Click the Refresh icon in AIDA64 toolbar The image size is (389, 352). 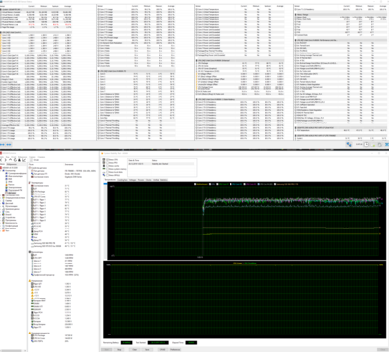(x=15, y=160)
